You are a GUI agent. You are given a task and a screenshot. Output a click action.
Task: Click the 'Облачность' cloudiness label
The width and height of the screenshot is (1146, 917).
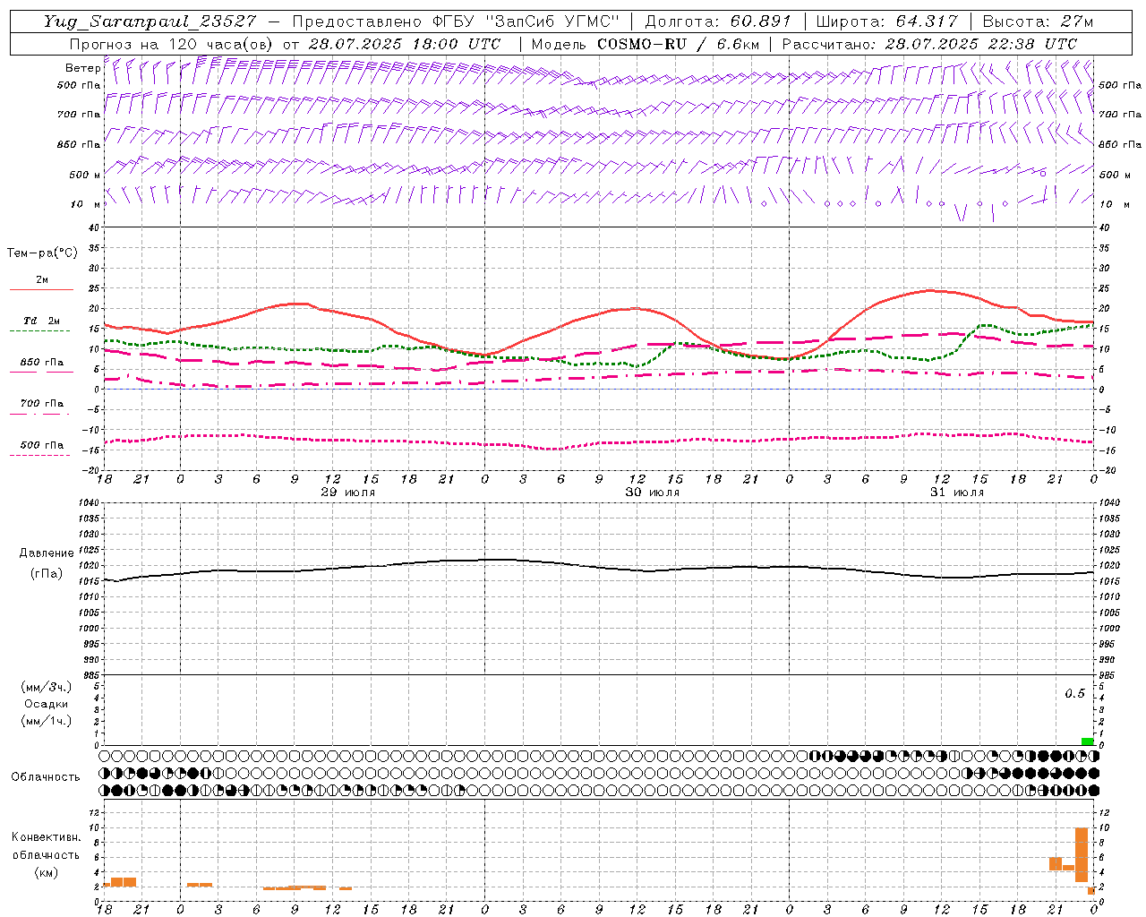[x=46, y=776]
